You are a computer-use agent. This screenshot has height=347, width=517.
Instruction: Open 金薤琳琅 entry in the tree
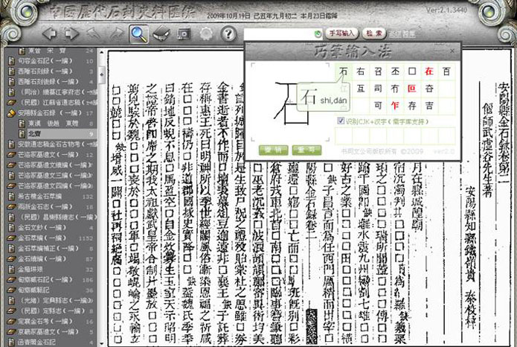click(x=32, y=270)
